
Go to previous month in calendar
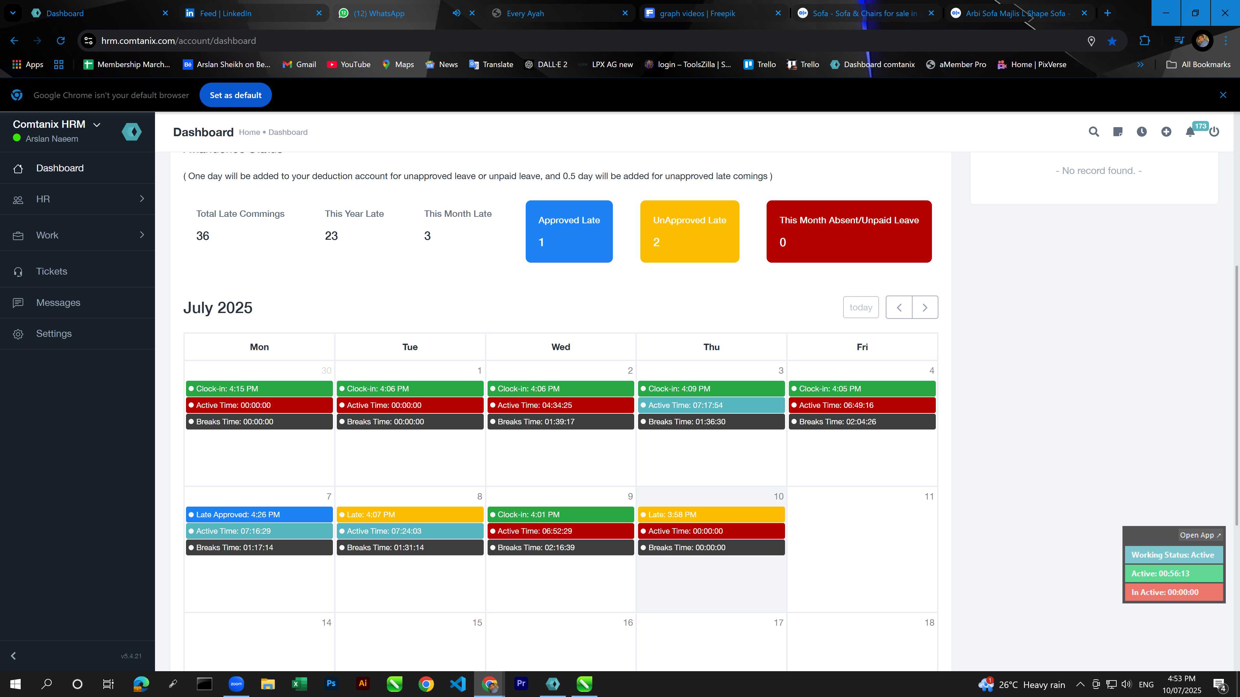[x=899, y=308]
